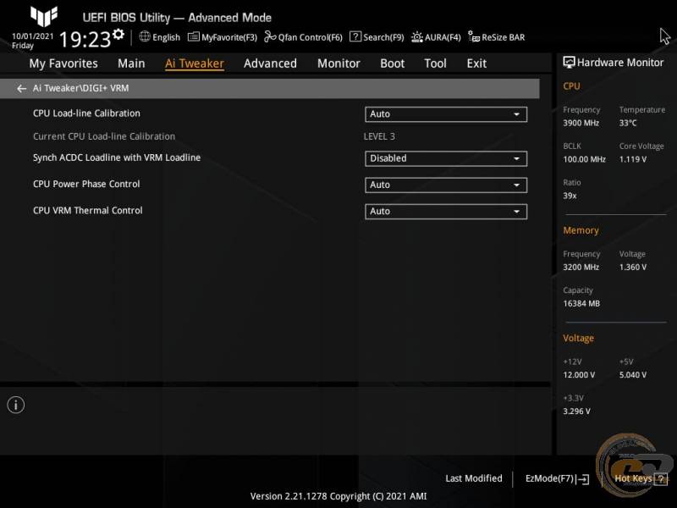Click EzMode(F7) button text
The height and width of the screenshot is (508, 677).
pyautogui.click(x=549, y=478)
